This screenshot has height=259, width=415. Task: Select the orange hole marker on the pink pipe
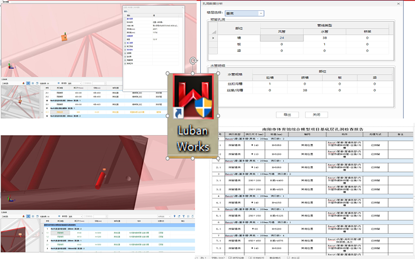(x=64, y=37)
